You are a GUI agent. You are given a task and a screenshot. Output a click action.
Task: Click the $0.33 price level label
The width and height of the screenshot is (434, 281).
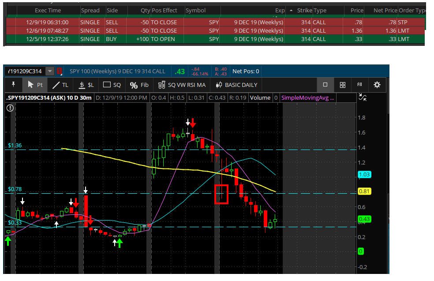coord(15,223)
